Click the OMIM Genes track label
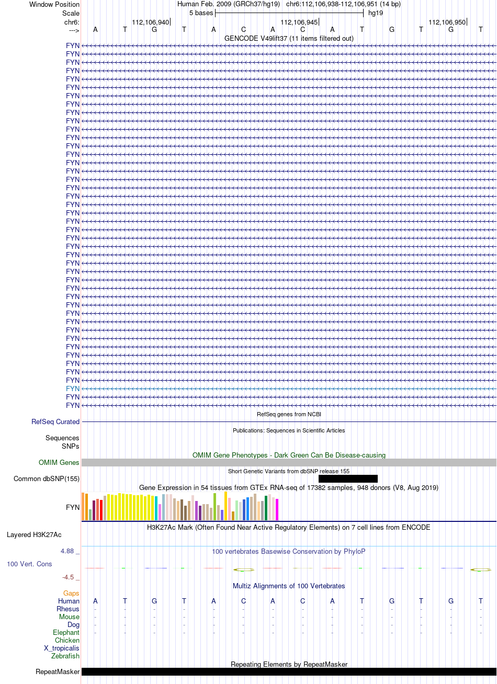This screenshot has width=497, height=684. point(59,462)
